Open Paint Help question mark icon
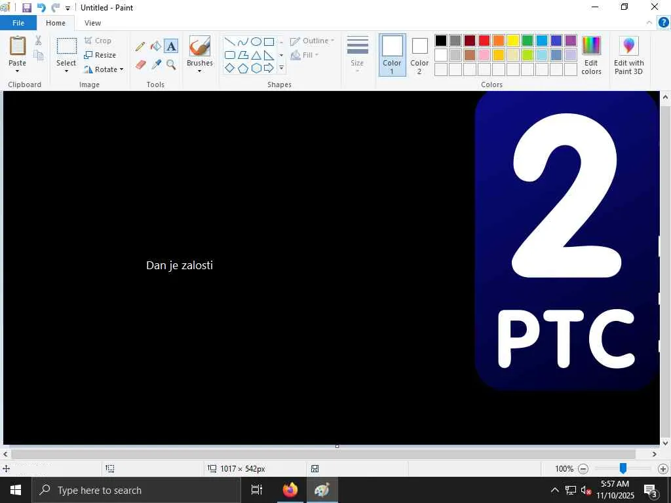Screen dimensions: 671x503 (663, 22)
